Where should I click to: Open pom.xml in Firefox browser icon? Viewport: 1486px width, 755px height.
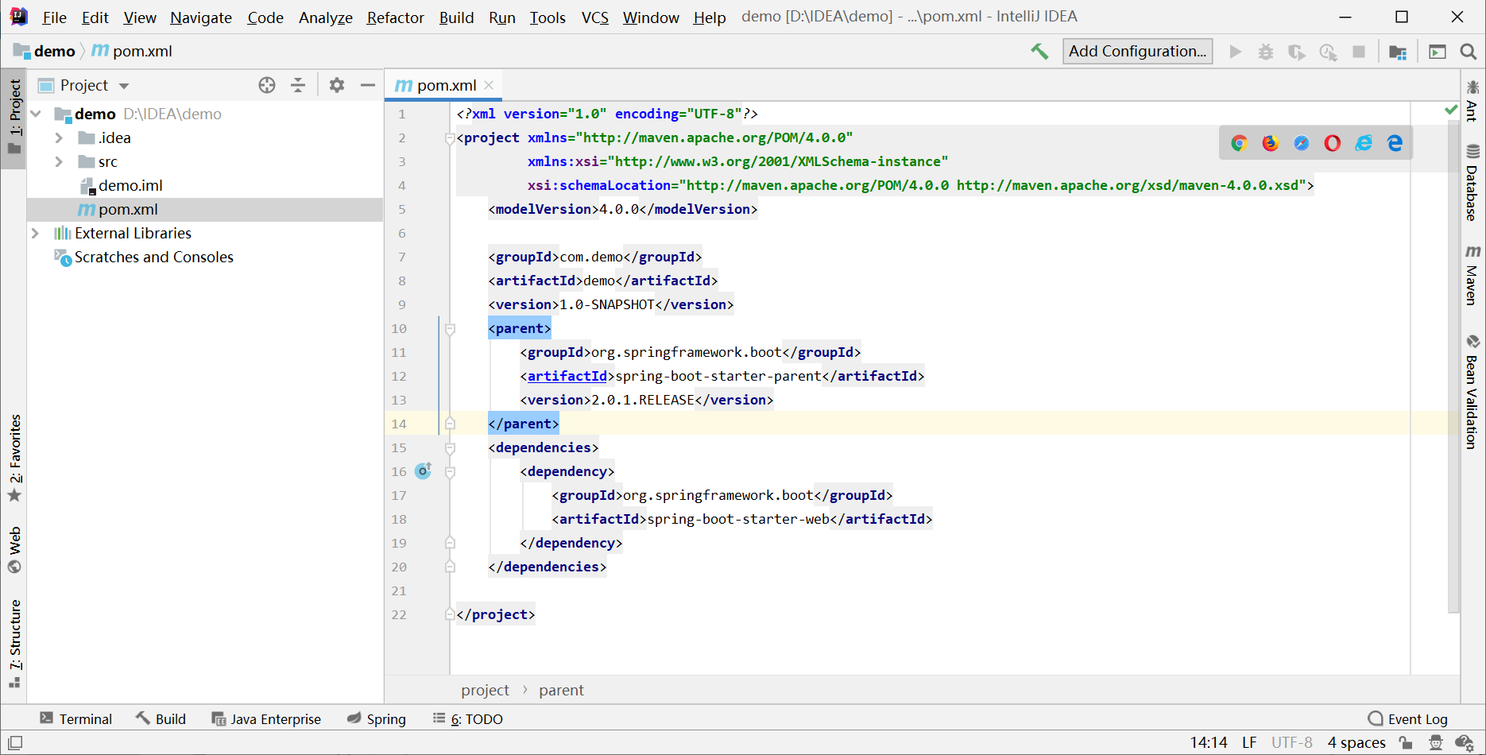[x=1271, y=143]
